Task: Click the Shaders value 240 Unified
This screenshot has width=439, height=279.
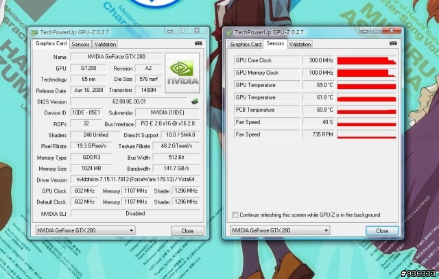Action: point(95,135)
